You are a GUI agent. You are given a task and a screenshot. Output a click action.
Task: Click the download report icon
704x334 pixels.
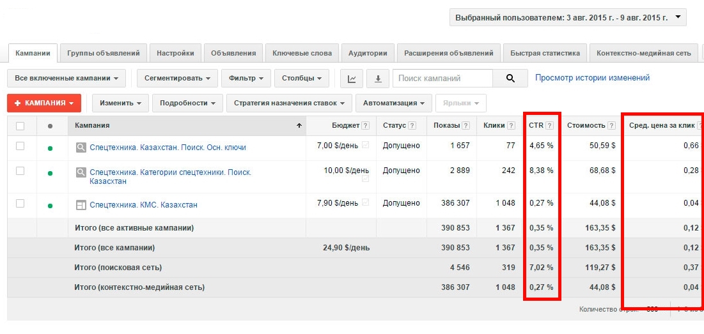[x=378, y=79]
